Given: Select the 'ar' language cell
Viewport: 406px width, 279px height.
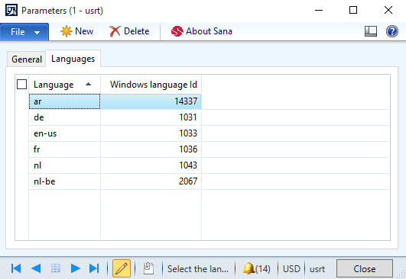Looking at the screenshot, I should [x=64, y=101].
